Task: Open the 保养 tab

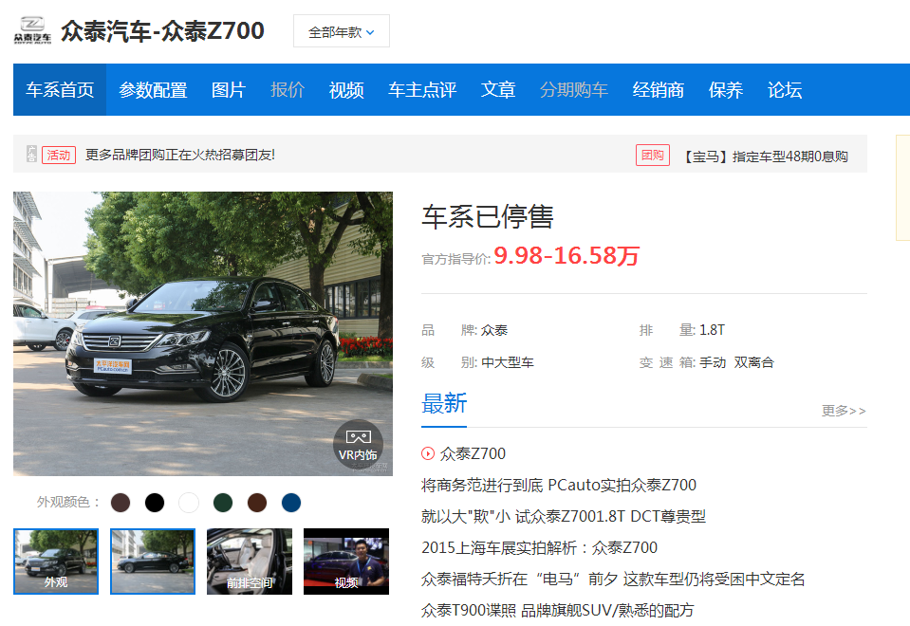Action: tap(726, 90)
